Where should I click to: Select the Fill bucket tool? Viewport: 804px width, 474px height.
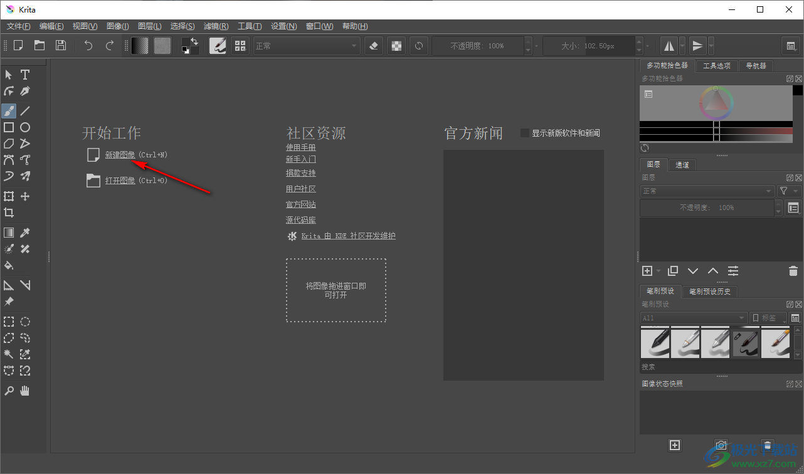(9, 265)
